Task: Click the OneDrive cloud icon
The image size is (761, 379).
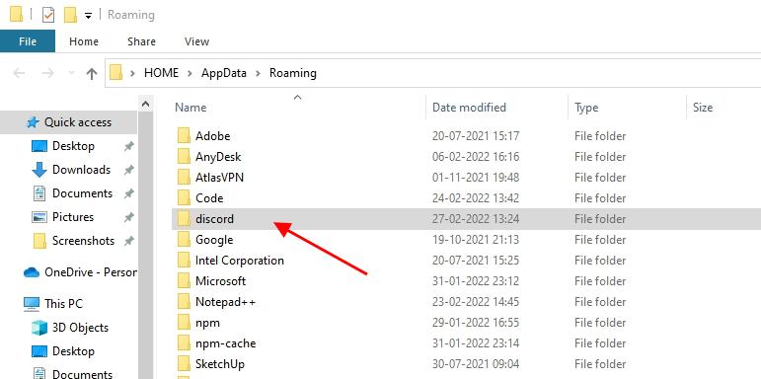Action: click(31, 272)
